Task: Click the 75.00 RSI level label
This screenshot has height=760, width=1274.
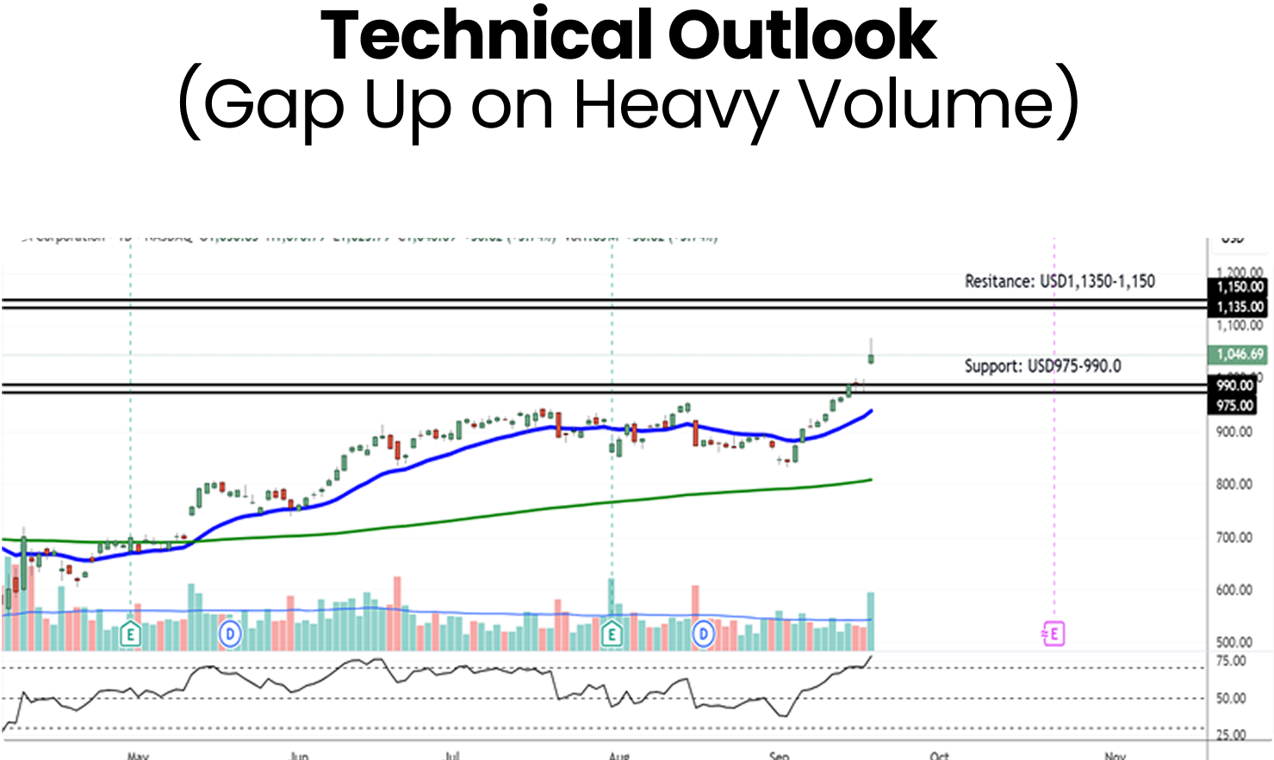Action: click(x=1231, y=661)
